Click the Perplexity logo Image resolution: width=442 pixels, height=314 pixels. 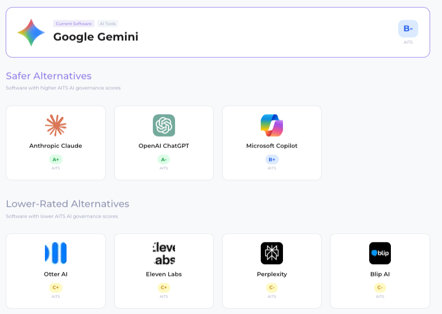tap(272, 253)
